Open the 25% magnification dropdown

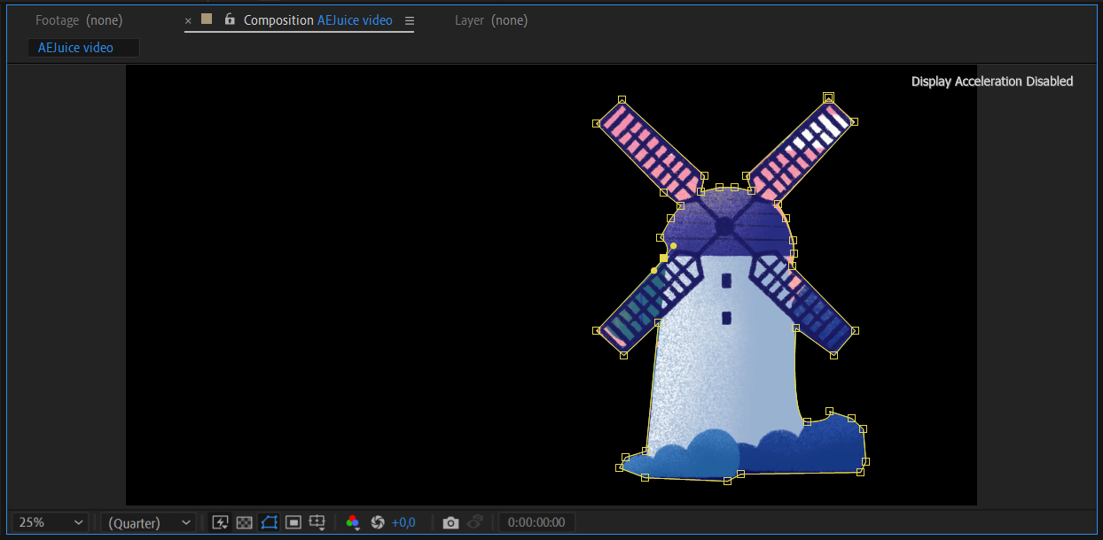point(51,522)
